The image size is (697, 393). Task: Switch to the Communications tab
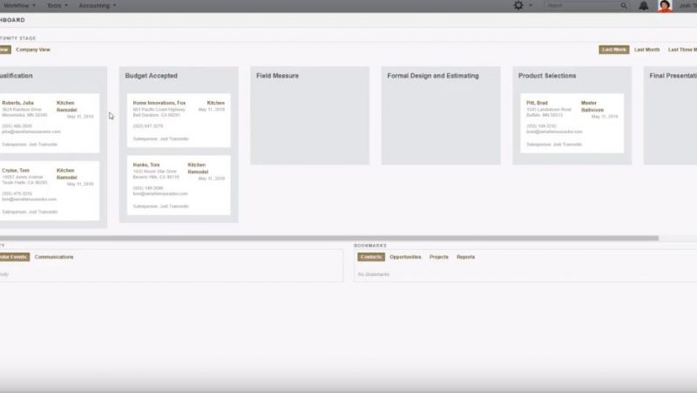[x=54, y=257]
